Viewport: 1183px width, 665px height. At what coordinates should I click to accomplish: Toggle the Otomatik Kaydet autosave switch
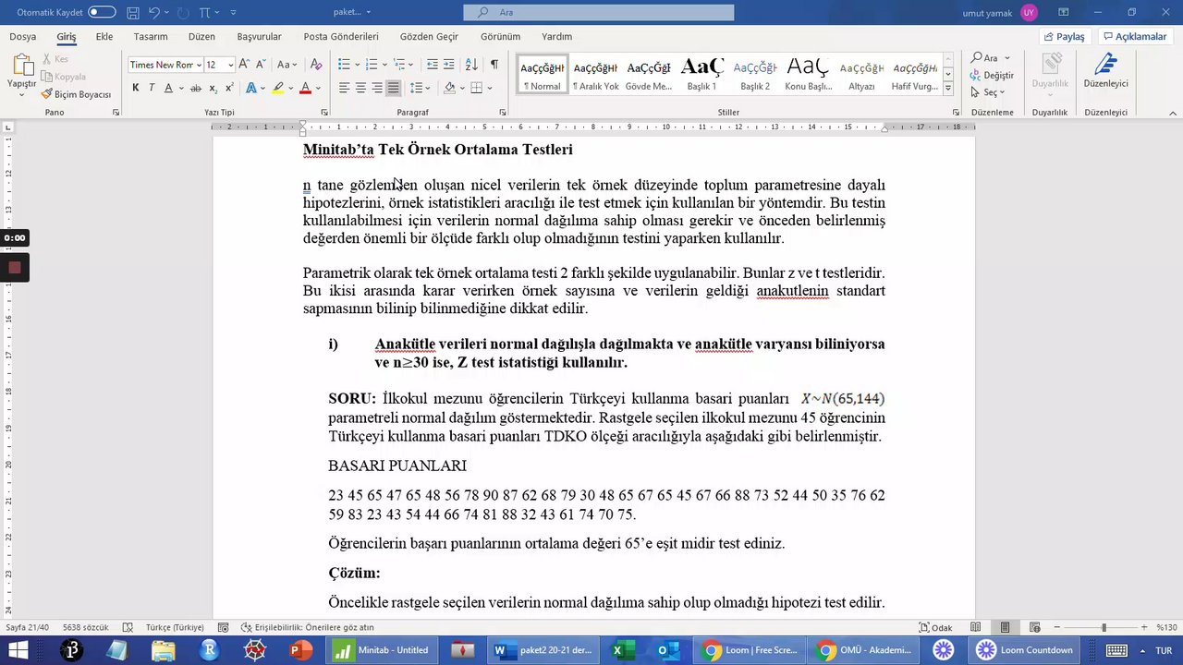pyautogui.click(x=102, y=12)
